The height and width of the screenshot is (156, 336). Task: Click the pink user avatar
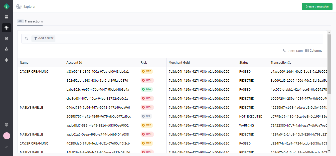pos(6,136)
